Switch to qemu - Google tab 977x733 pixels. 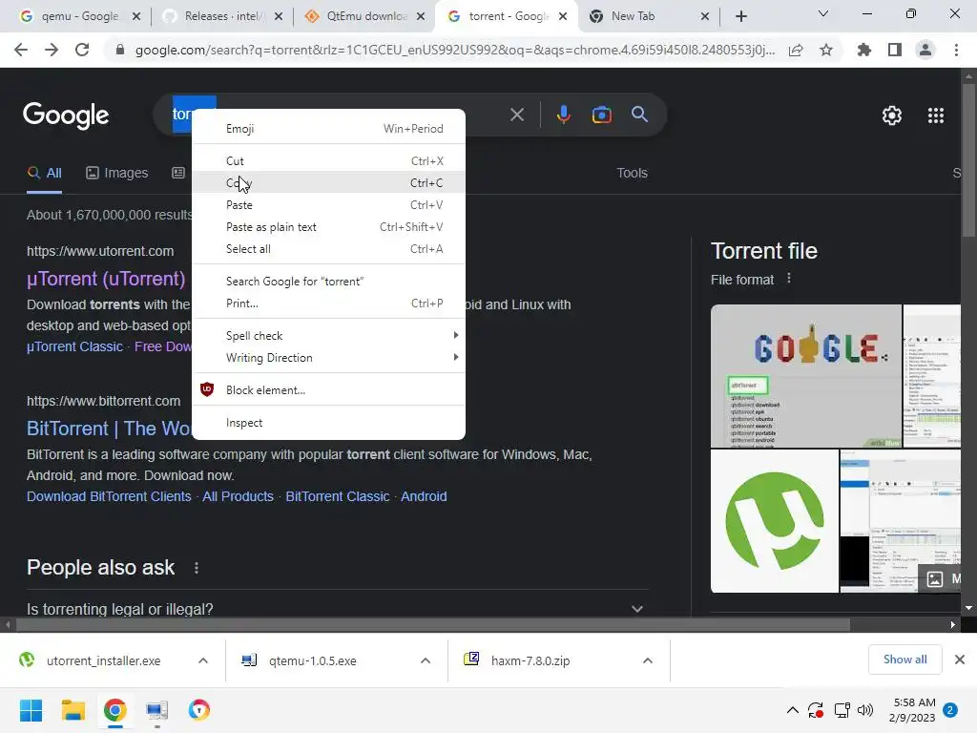(79, 16)
